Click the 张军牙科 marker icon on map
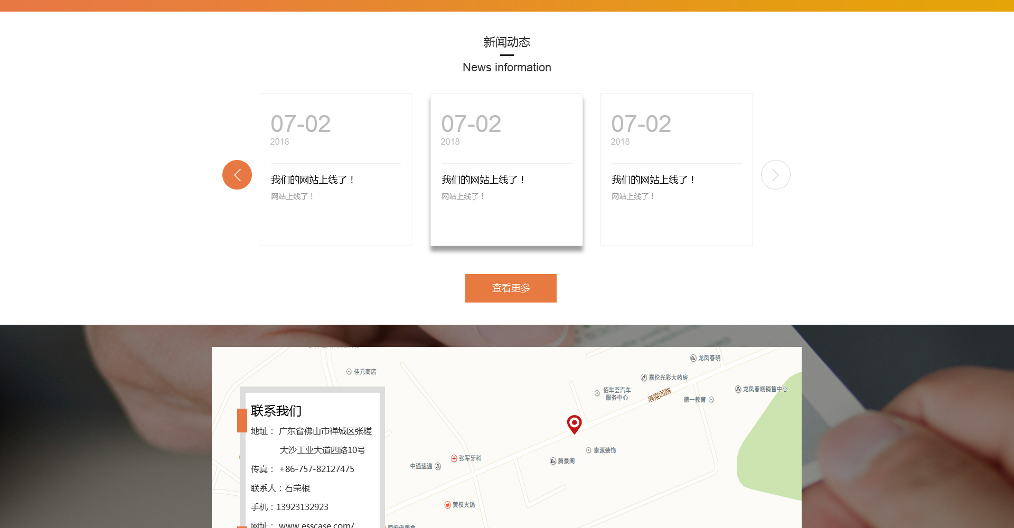The height and width of the screenshot is (528, 1014). (454, 458)
